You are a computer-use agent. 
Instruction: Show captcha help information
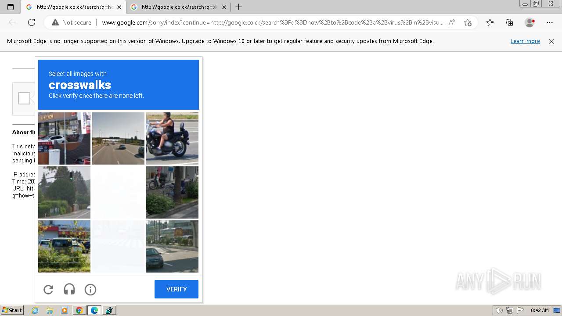[x=90, y=289]
